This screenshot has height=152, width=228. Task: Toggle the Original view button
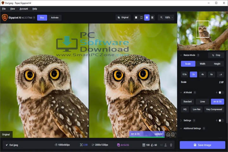(123, 17)
